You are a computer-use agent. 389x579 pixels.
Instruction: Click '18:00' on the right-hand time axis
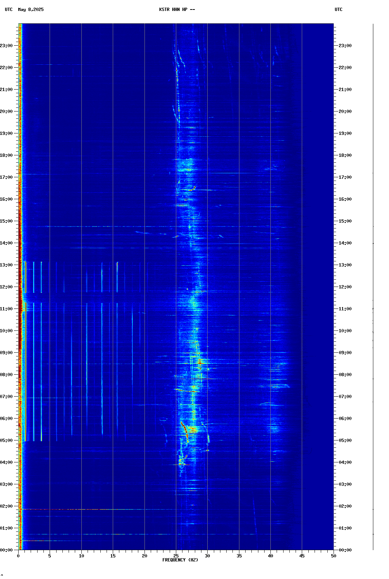[x=345, y=155]
